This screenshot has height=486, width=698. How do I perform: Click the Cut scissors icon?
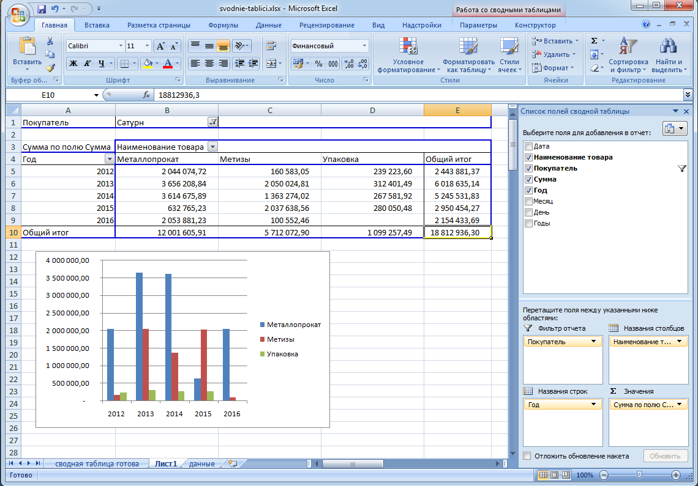click(x=50, y=42)
